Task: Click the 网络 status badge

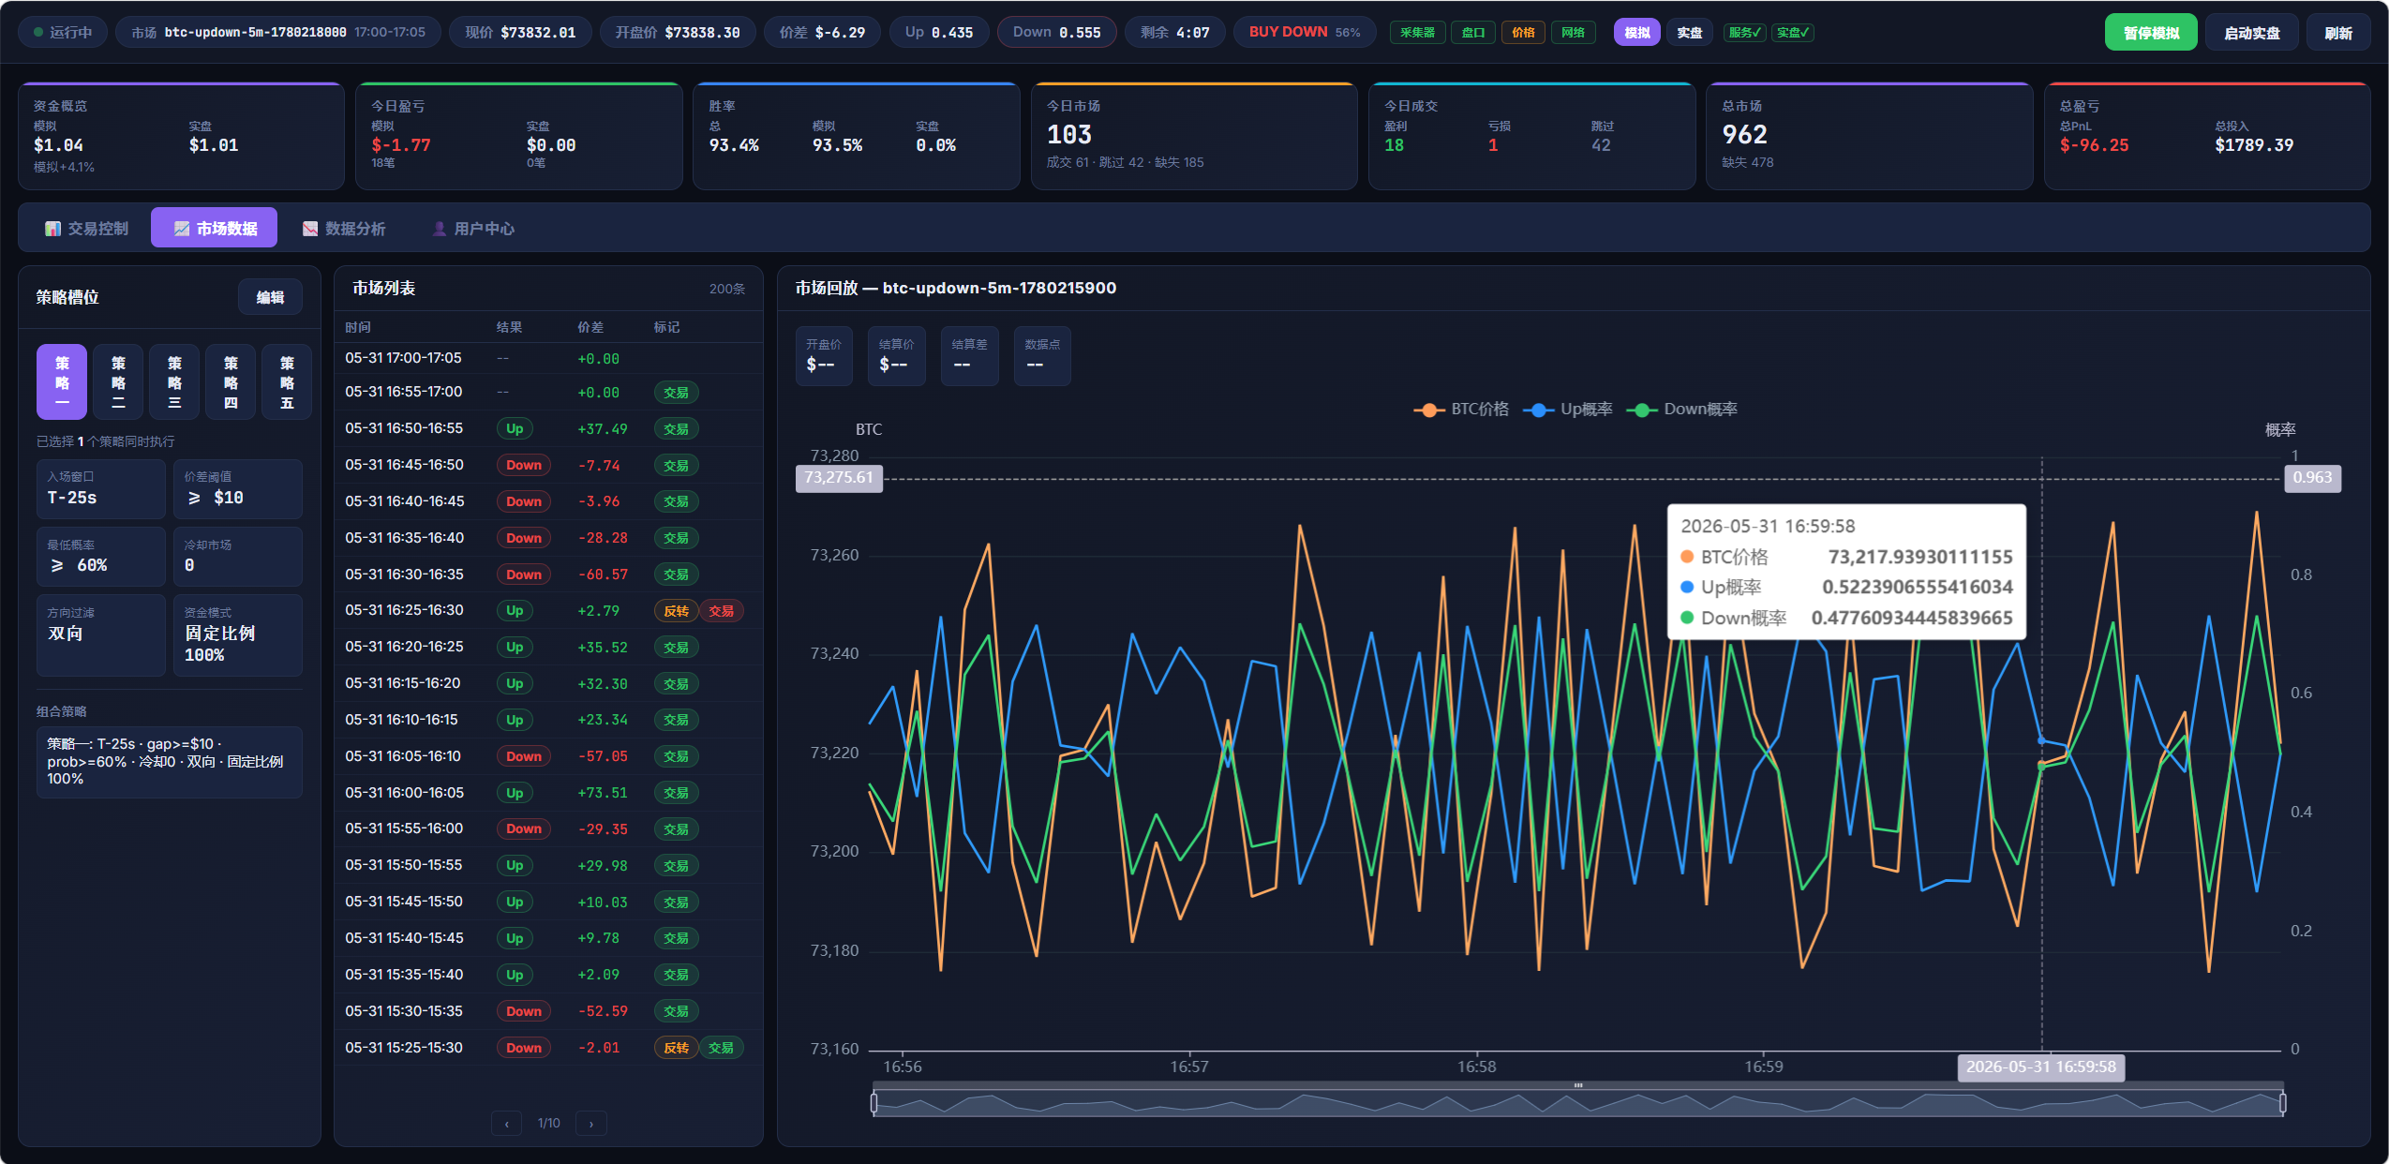Action: [1573, 33]
